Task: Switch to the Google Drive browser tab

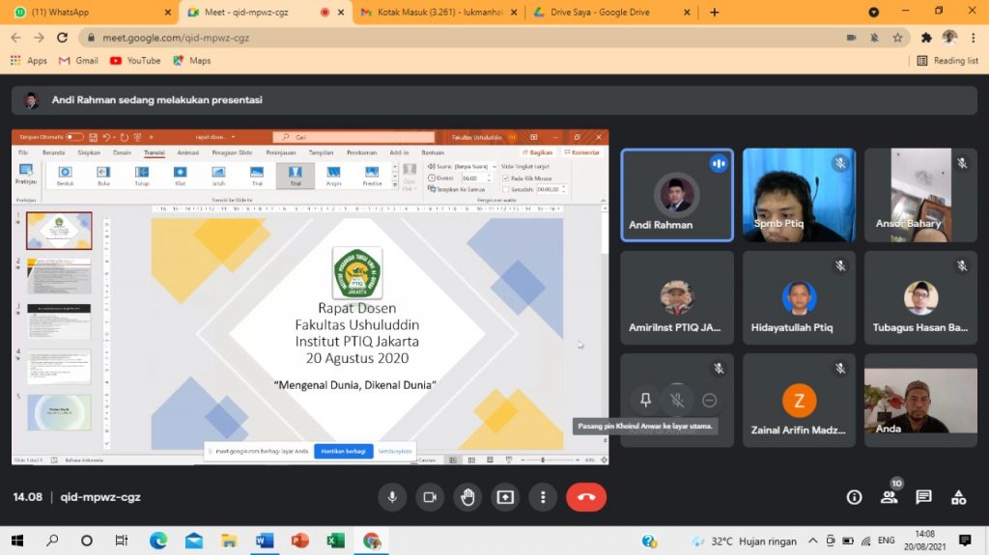Action: [x=611, y=12]
